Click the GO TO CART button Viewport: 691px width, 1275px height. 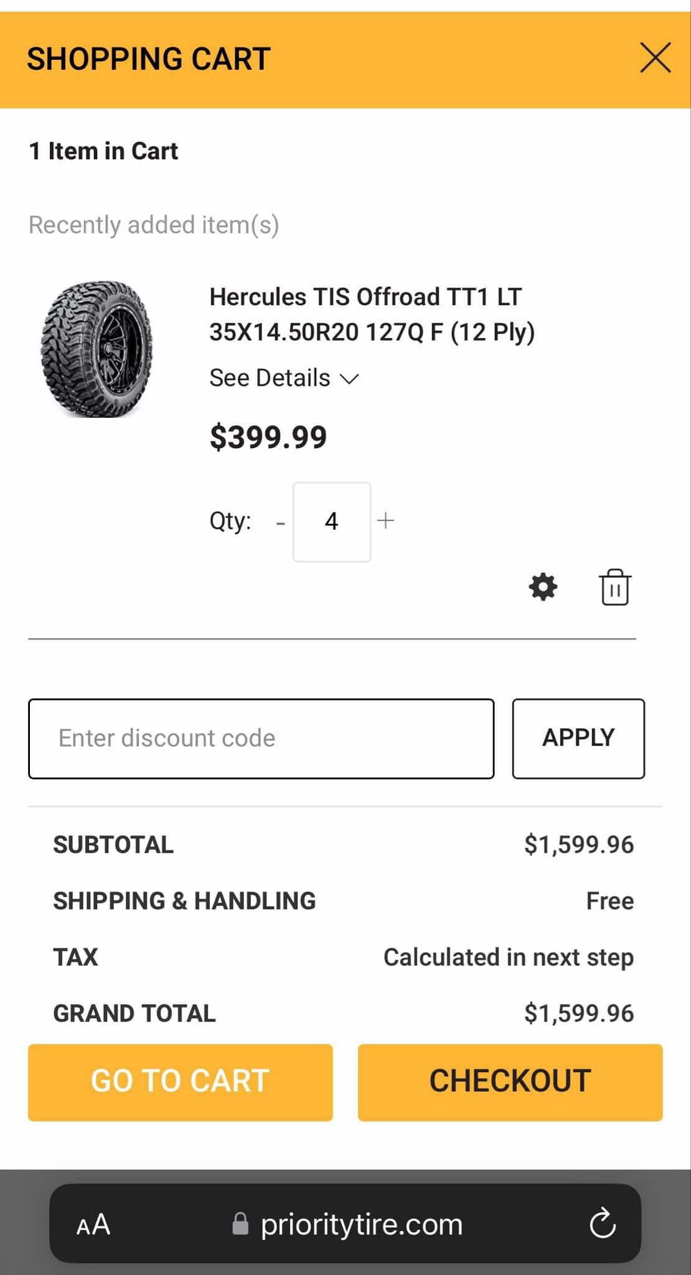coord(181,1082)
